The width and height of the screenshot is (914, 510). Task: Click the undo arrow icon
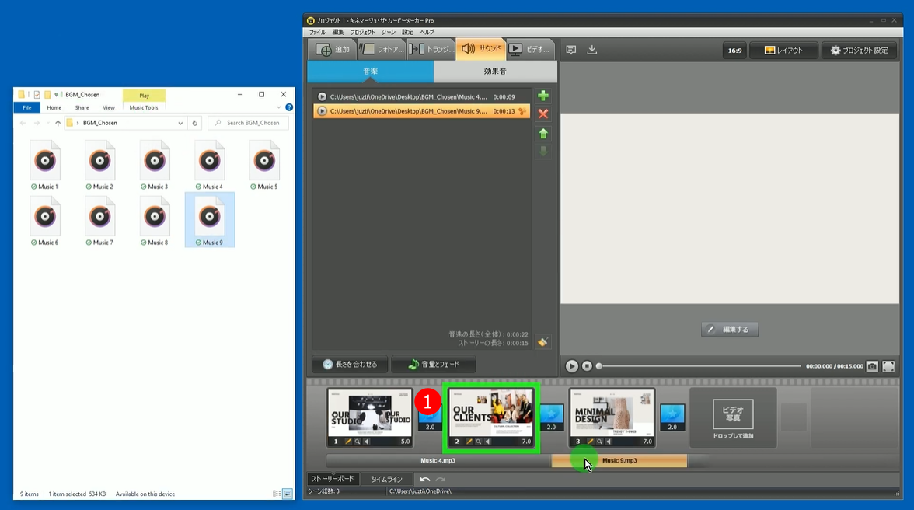[425, 480]
